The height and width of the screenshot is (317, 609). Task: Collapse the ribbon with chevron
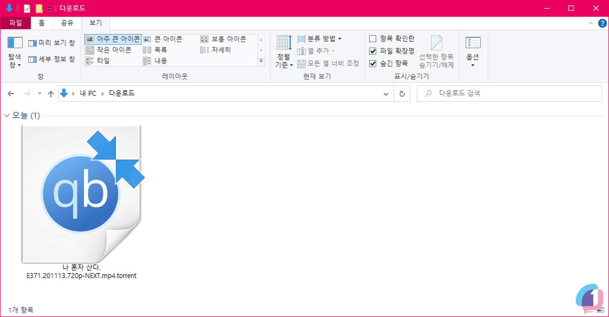click(590, 23)
